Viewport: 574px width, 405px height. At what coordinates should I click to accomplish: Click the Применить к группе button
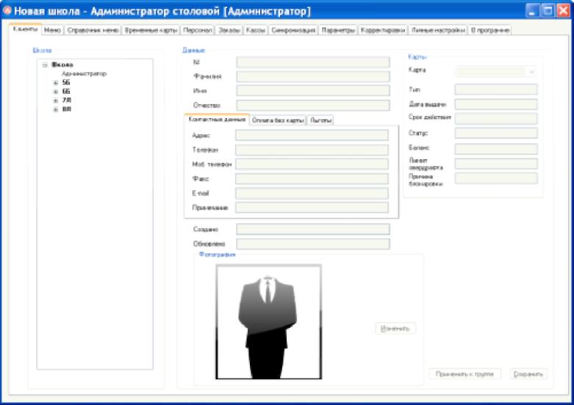(x=464, y=374)
